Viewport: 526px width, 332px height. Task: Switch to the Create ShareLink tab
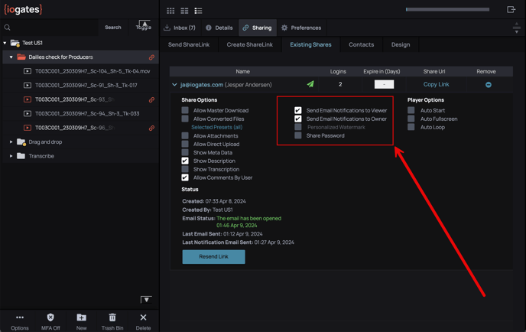click(249, 44)
